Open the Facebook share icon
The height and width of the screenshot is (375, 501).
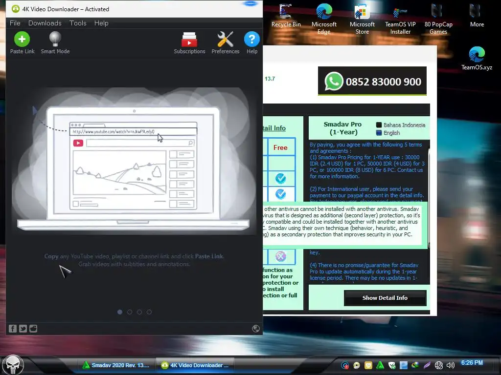(12, 329)
